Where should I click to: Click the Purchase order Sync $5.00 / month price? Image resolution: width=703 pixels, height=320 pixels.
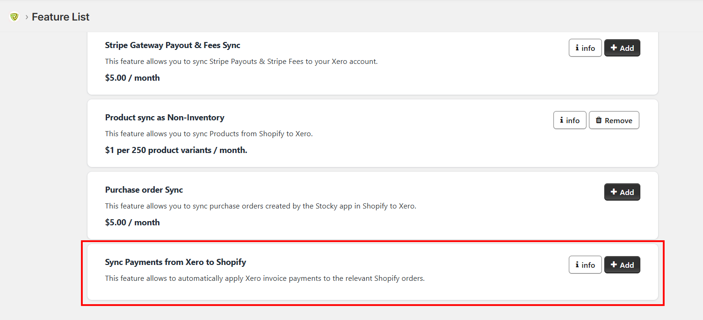pos(132,223)
